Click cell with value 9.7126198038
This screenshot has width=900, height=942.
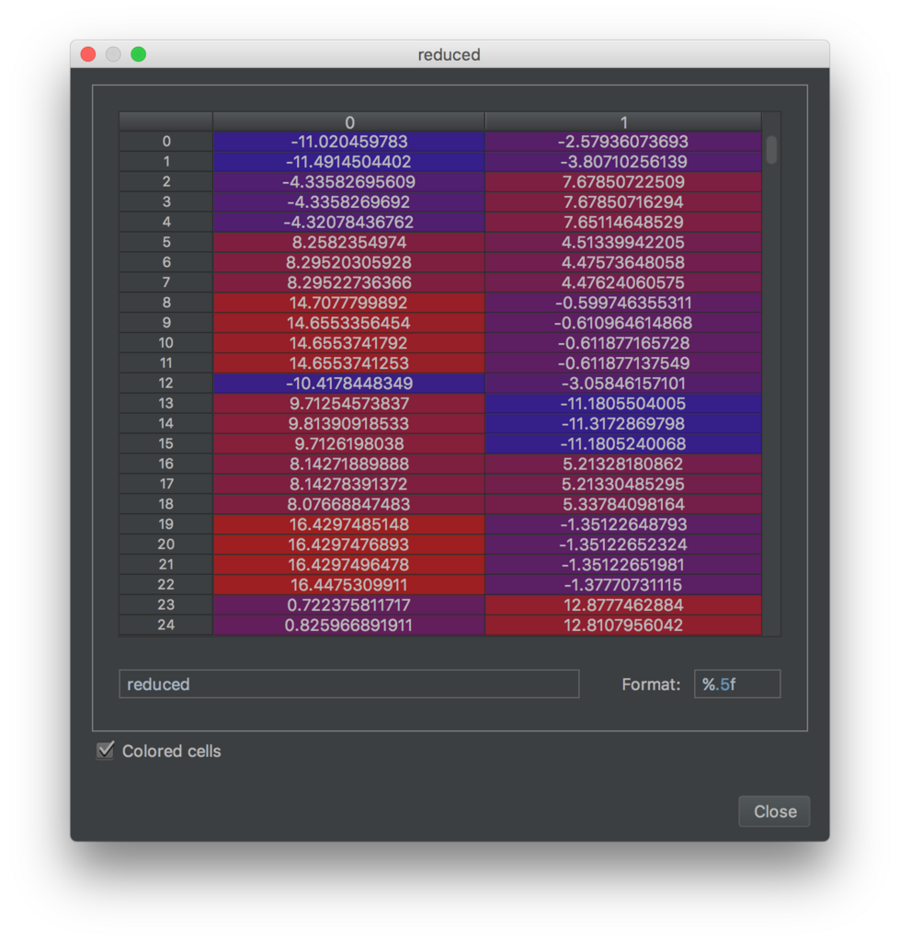tap(348, 443)
